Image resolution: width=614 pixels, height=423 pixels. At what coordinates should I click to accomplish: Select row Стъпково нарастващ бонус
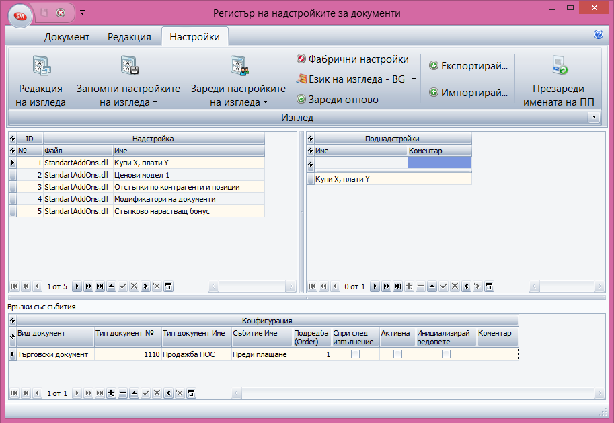(x=141, y=211)
